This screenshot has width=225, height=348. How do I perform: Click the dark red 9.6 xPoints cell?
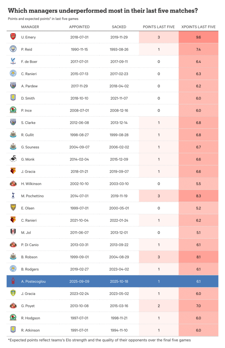pyautogui.click(x=198, y=37)
